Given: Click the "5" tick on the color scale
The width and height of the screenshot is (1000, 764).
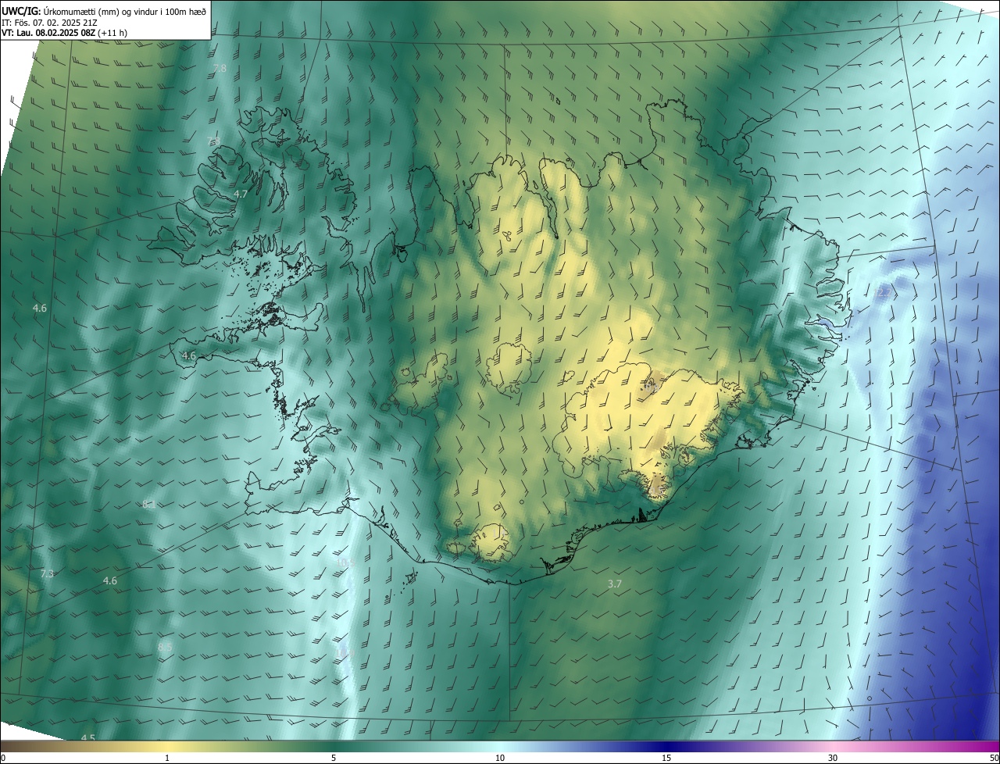Looking at the screenshot, I should point(334,759).
